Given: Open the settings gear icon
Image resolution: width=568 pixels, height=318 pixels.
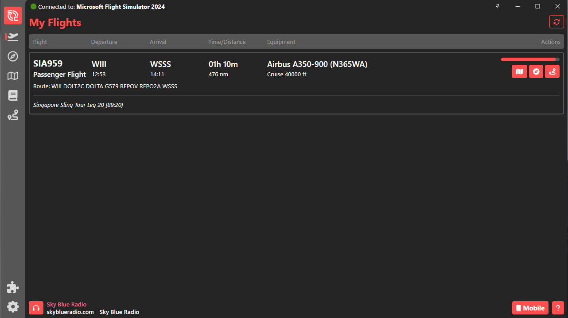Looking at the screenshot, I should 13,306.
